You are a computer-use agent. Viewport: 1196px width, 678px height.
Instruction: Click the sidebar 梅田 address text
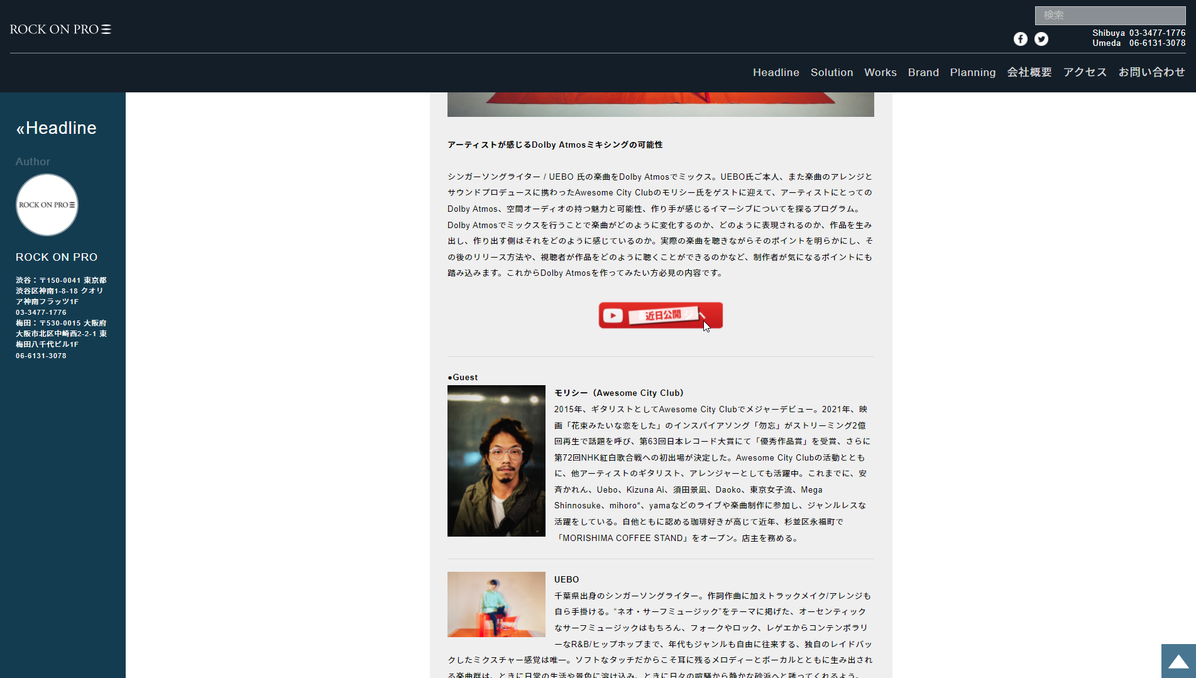point(61,334)
